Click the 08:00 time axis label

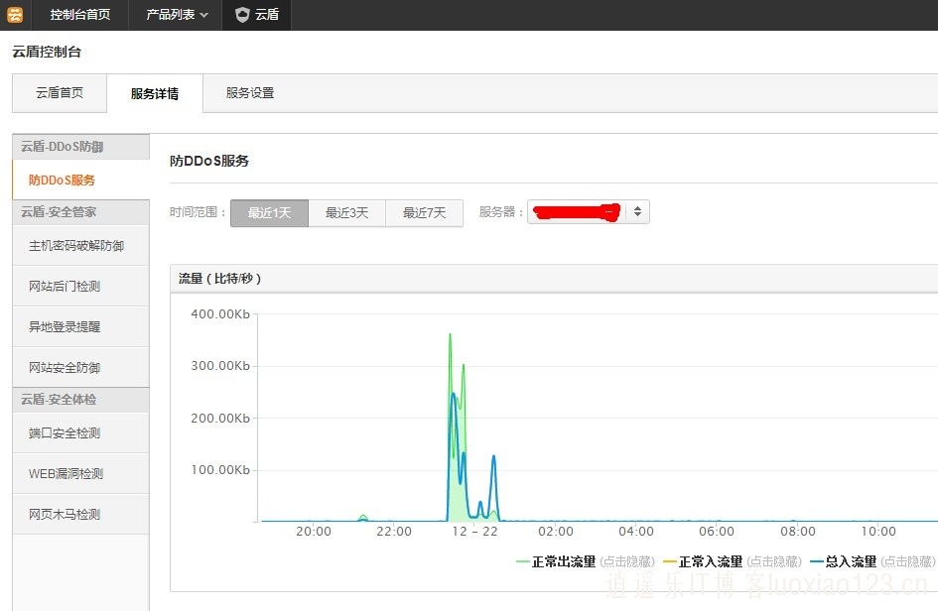pos(798,531)
